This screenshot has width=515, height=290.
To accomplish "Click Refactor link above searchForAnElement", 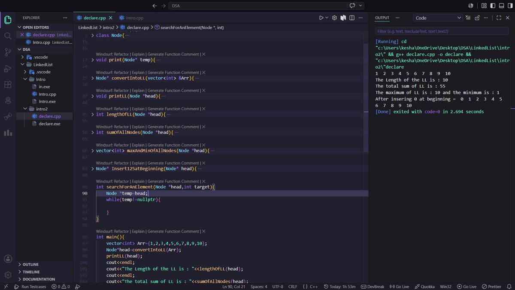I will 122,181.
